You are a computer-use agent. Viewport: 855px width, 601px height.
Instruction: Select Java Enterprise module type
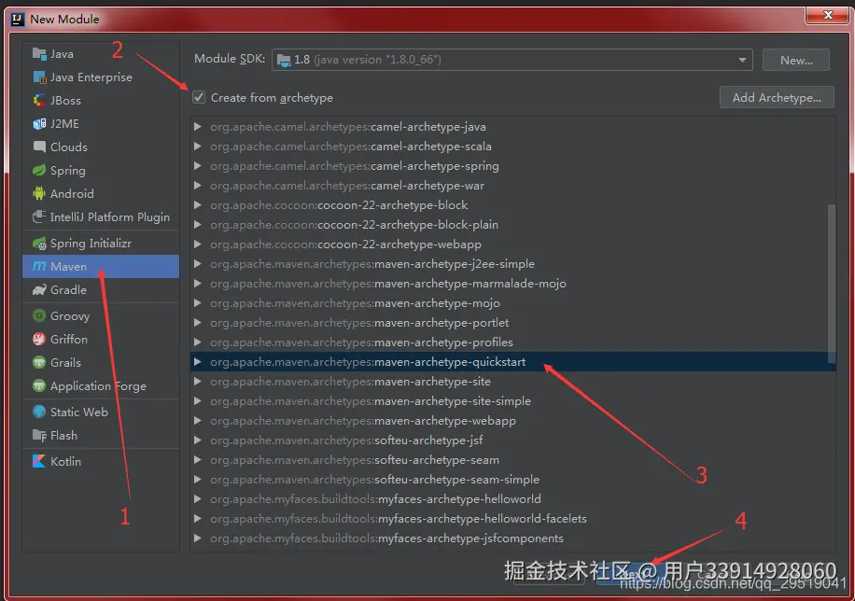tap(91, 77)
